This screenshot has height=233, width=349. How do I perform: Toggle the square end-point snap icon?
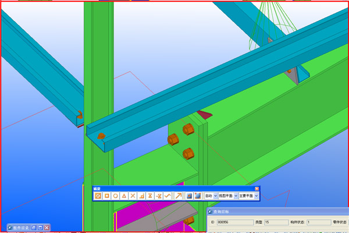point(107,196)
